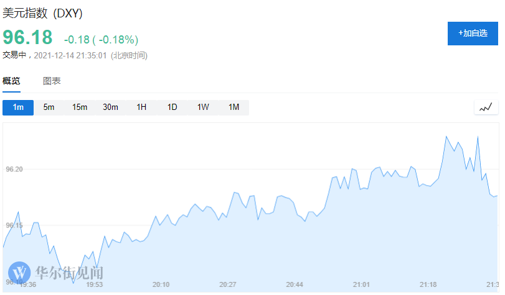The image size is (505, 295).
Task: Click the +加自选 add to watchlist button
Action: (x=473, y=34)
